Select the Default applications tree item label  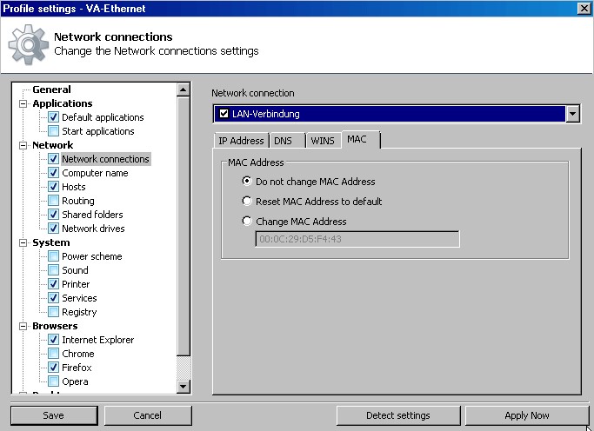coord(103,117)
